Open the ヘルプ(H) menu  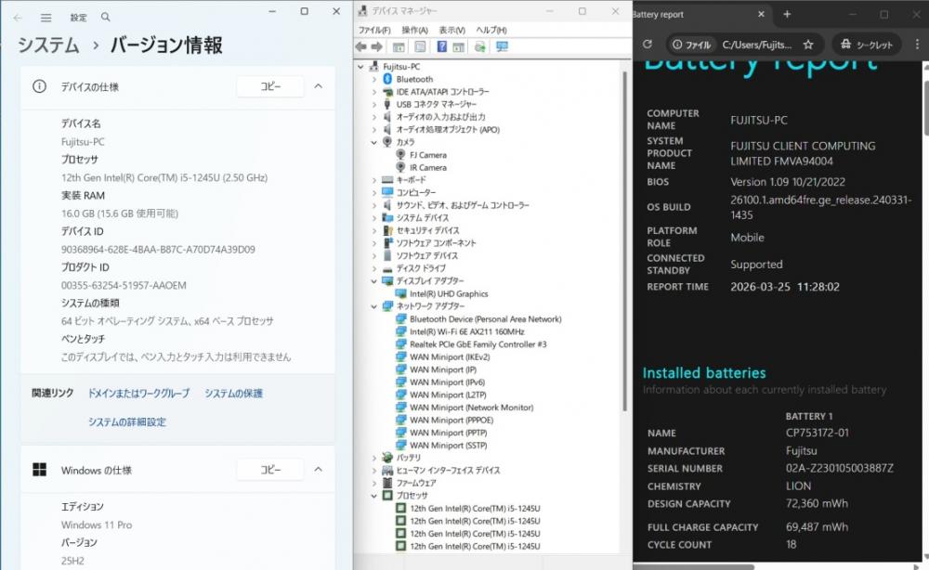(x=491, y=31)
